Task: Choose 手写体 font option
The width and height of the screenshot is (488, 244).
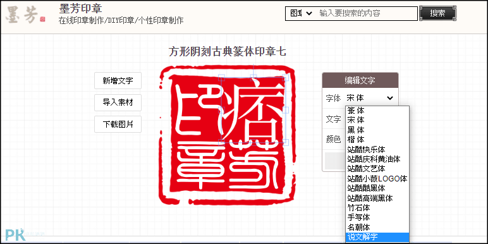Action: [377, 217]
